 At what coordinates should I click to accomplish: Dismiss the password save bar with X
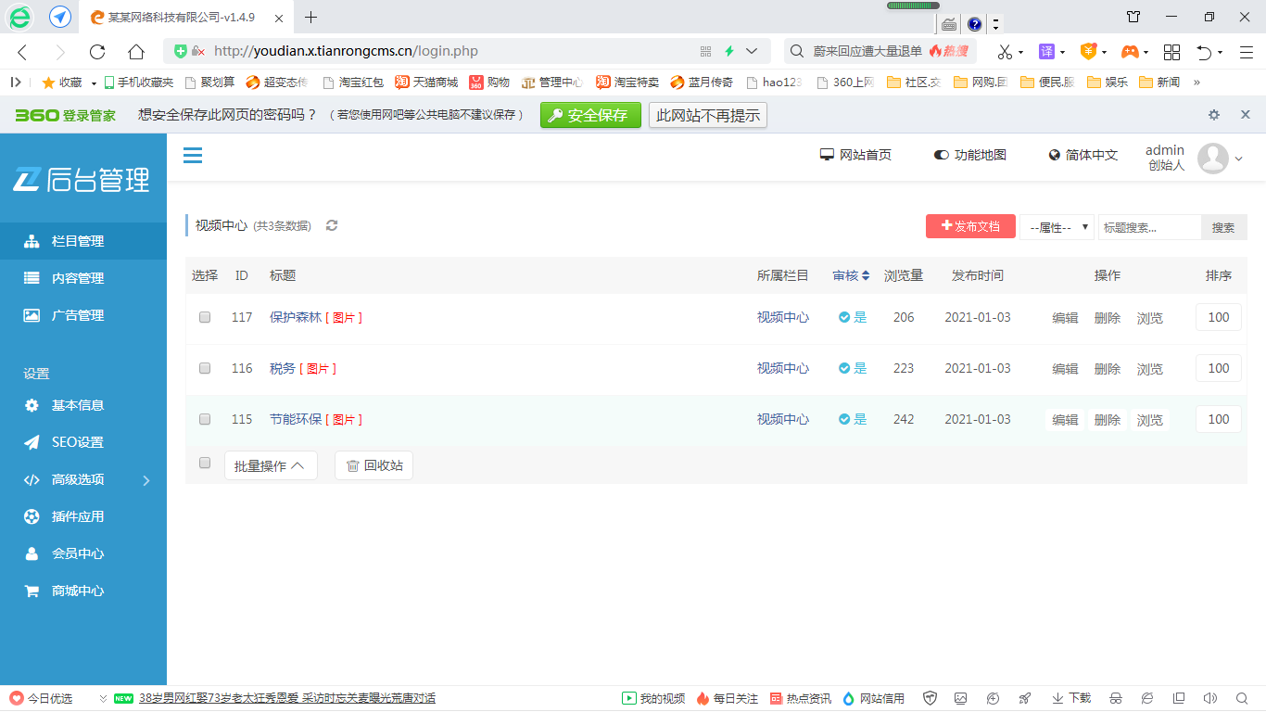tap(1246, 114)
